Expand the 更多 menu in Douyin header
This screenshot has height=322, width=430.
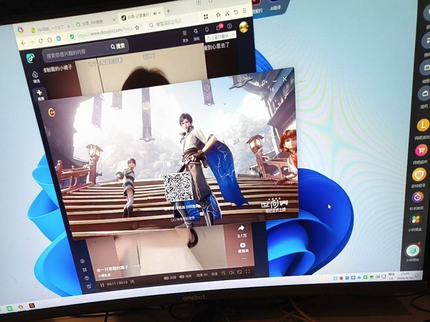[185, 33]
